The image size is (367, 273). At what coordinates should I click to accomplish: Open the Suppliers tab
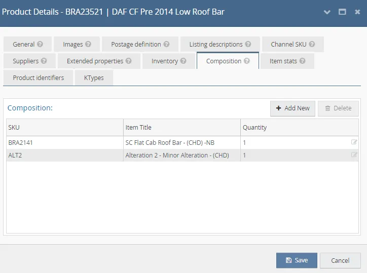click(30, 61)
